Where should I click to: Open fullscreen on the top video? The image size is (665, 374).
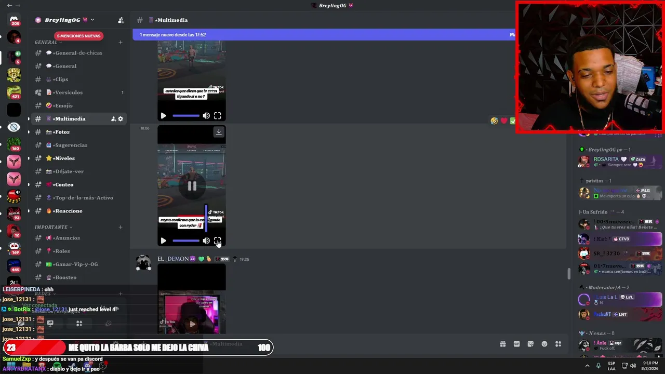click(x=218, y=116)
